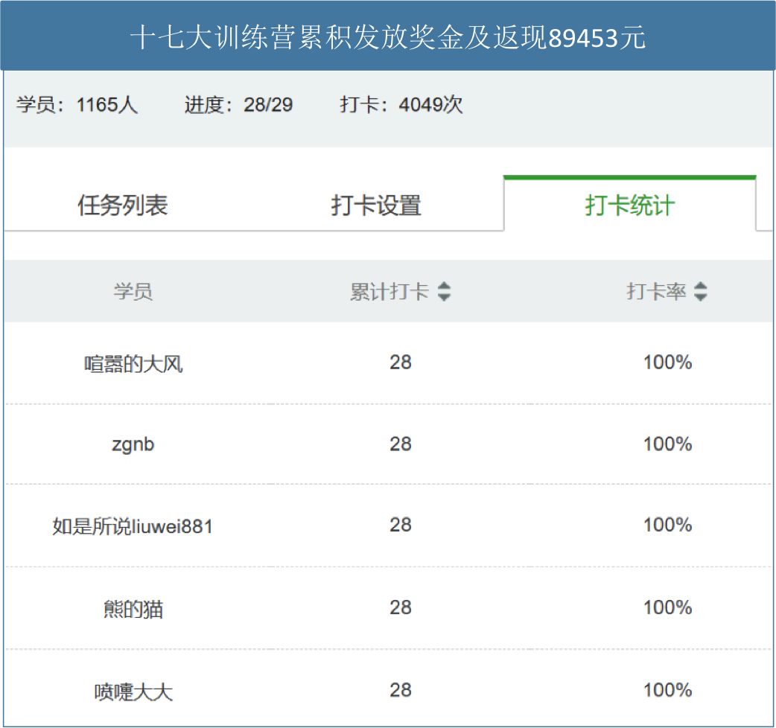This screenshot has width=776, height=728.
Task: Click the 学员 column header
Action: point(133,291)
